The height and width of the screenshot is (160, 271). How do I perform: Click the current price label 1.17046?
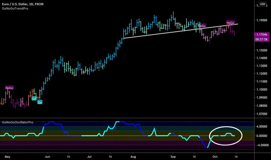[x=262, y=35]
